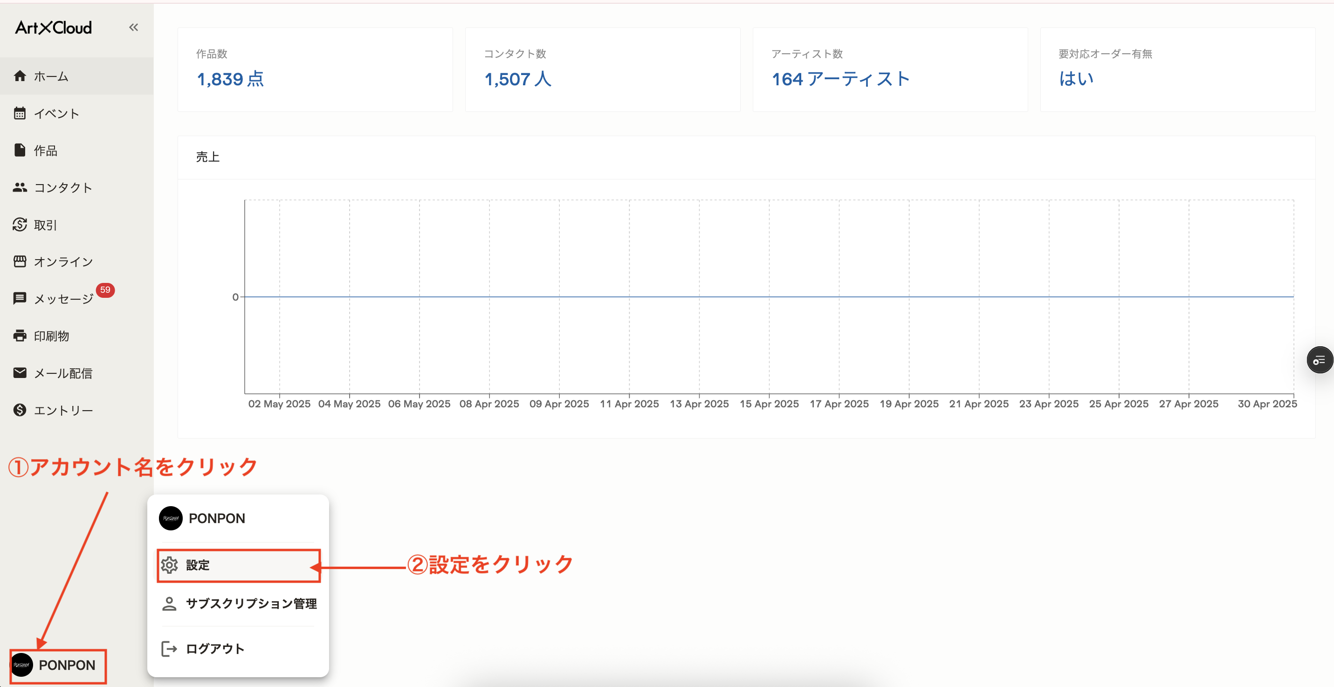Click the 06 May 2025 axis label
This screenshot has width=1334, height=687.
tap(419, 404)
